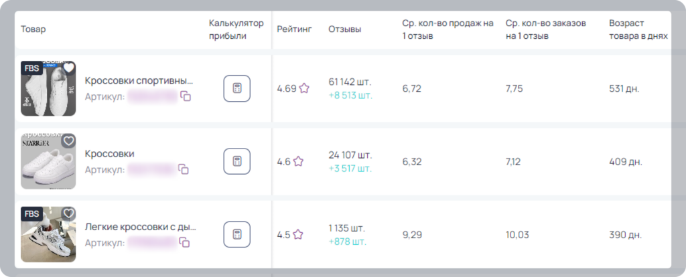Image resolution: width=686 pixels, height=277 pixels.
Task: Open Легкие кроссовки с ды… product link
Action: coord(141,227)
